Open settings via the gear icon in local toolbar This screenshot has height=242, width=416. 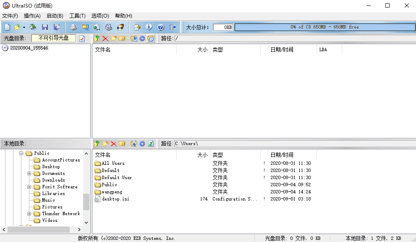click(142, 143)
